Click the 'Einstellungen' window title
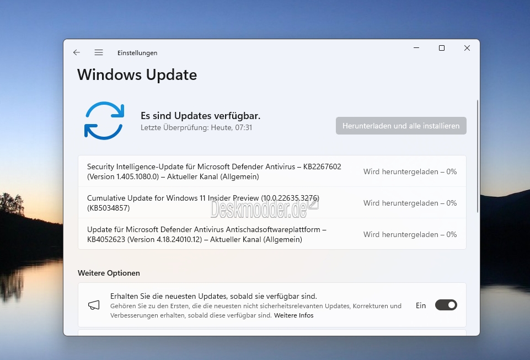Viewport: 530px width, 360px height. point(137,53)
